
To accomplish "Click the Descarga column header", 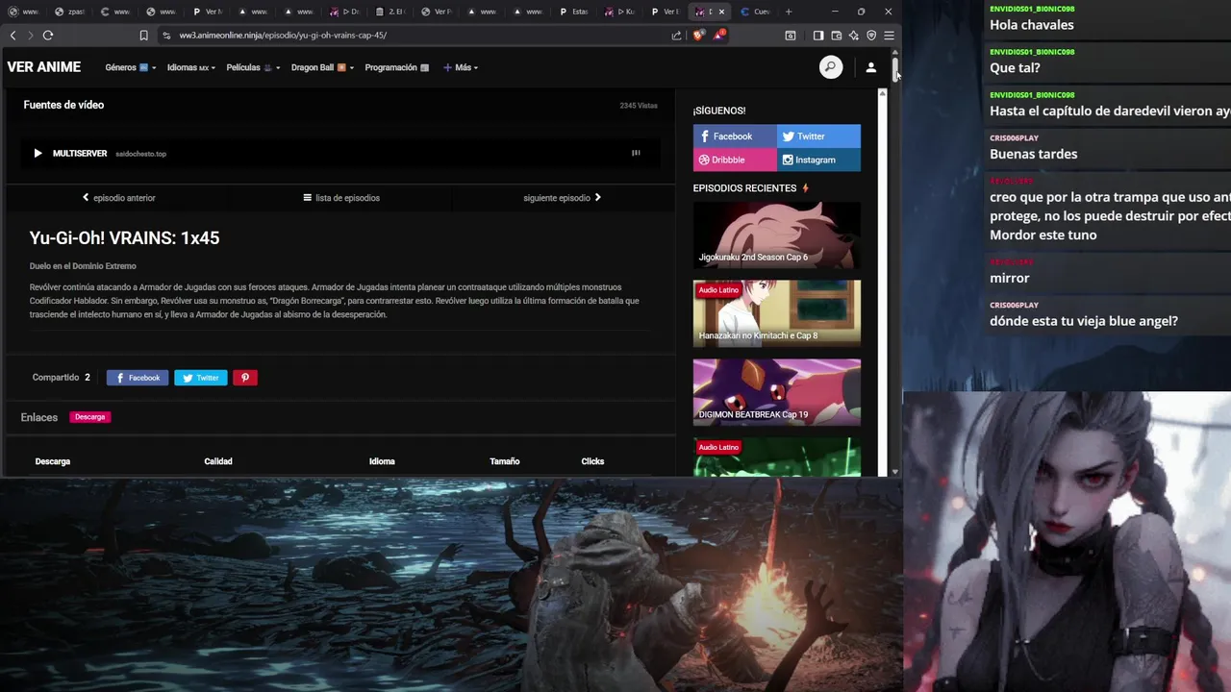I will pyautogui.click(x=53, y=461).
